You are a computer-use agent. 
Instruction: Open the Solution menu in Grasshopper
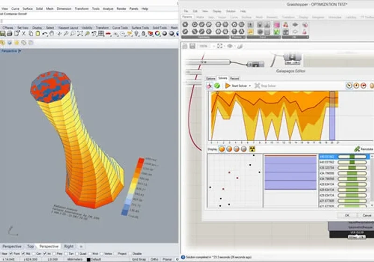(230, 11)
